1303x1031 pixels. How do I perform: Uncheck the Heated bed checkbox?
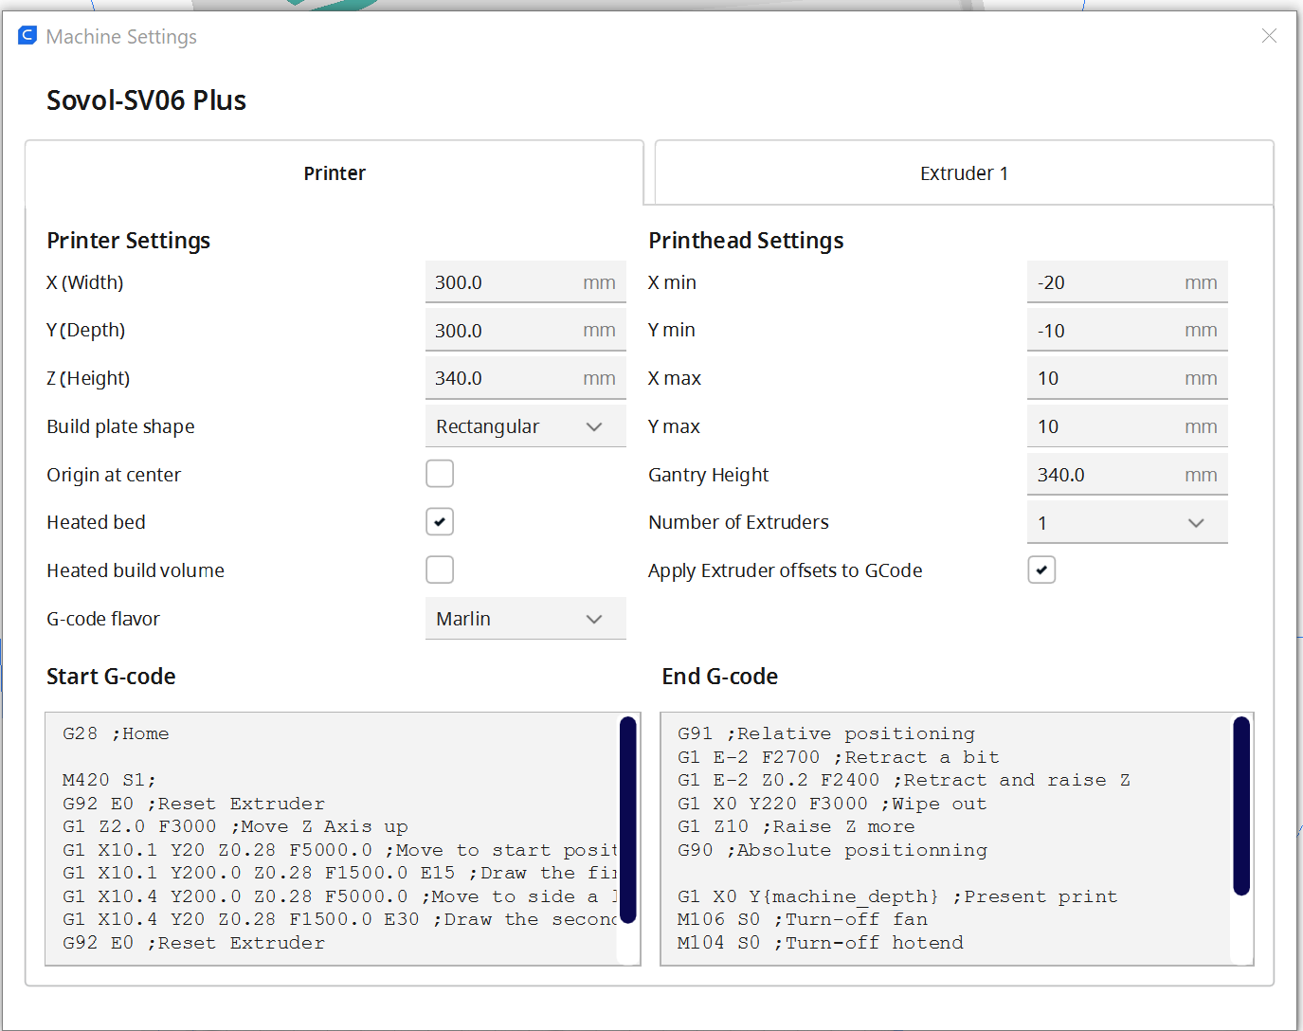[440, 522]
